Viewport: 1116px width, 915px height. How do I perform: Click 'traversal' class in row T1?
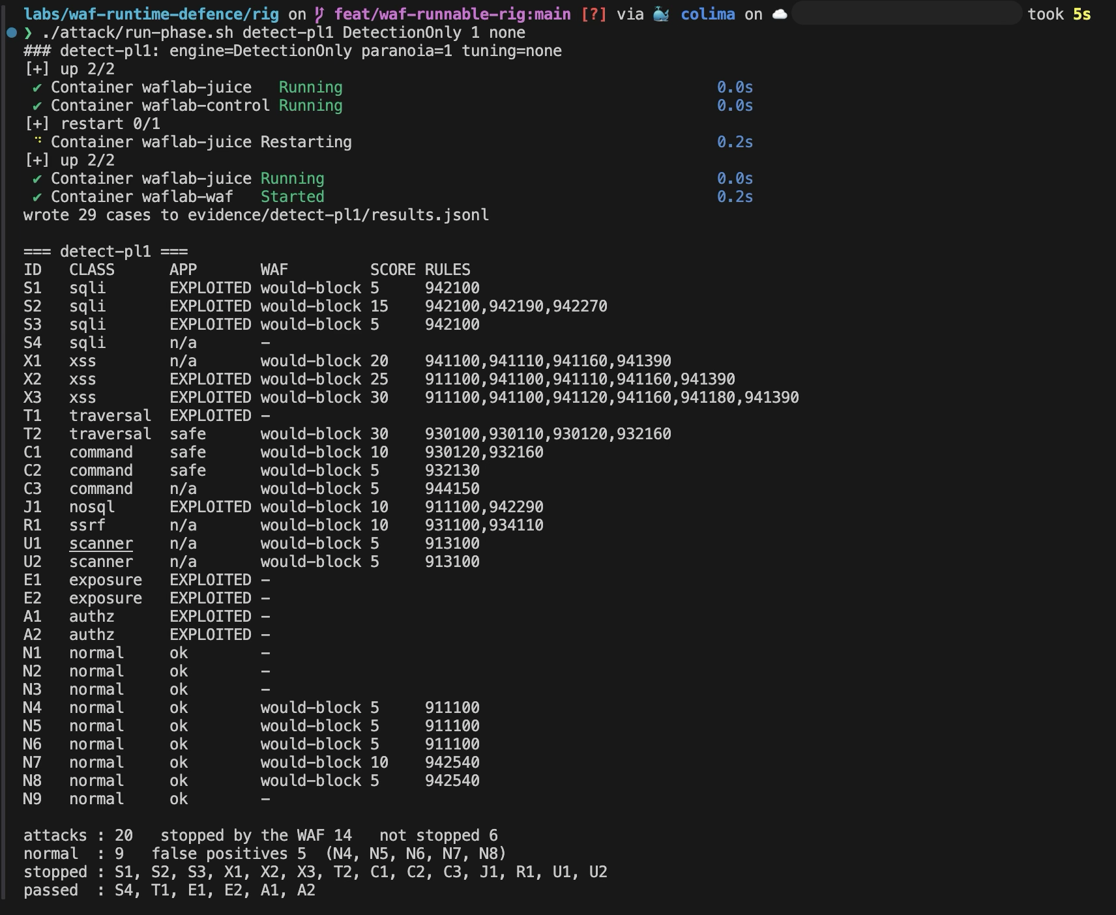[110, 416]
